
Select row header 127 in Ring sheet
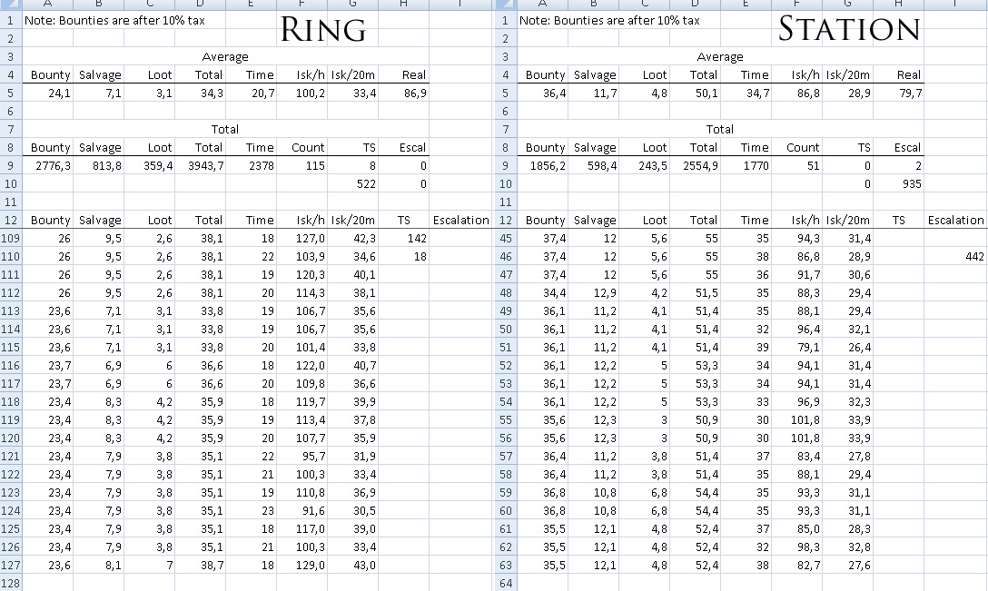coord(11,566)
